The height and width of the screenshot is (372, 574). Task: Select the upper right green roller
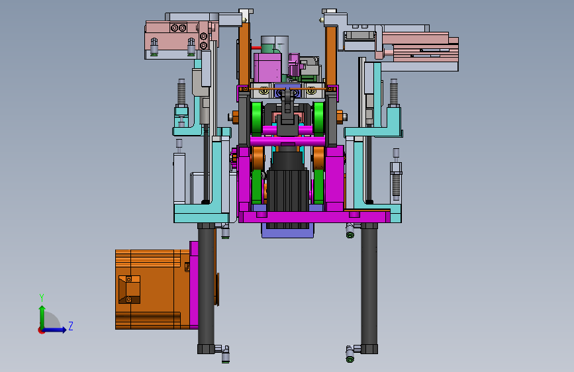click(318, 118)
